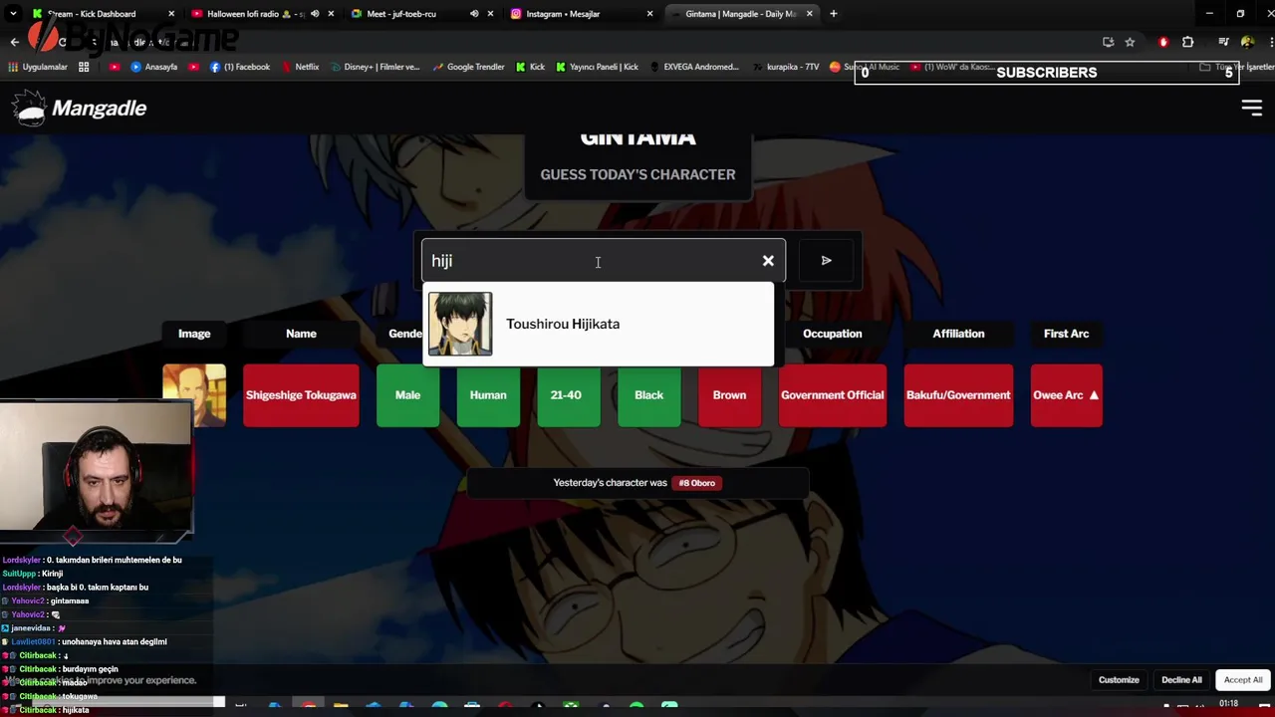The image size is (1275, 717).
Task: Click the green Male cell
Action: [407, 395]
